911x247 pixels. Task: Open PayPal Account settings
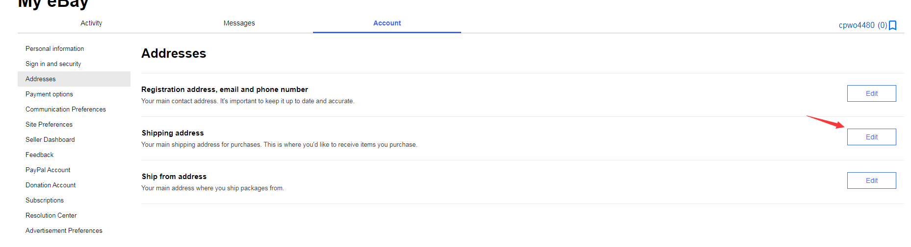click(48, 170)
